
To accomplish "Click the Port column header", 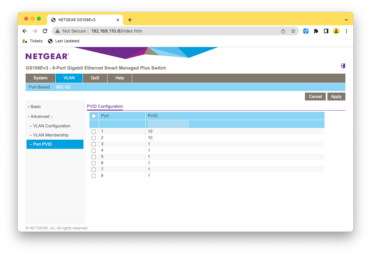I will [105, 116].
